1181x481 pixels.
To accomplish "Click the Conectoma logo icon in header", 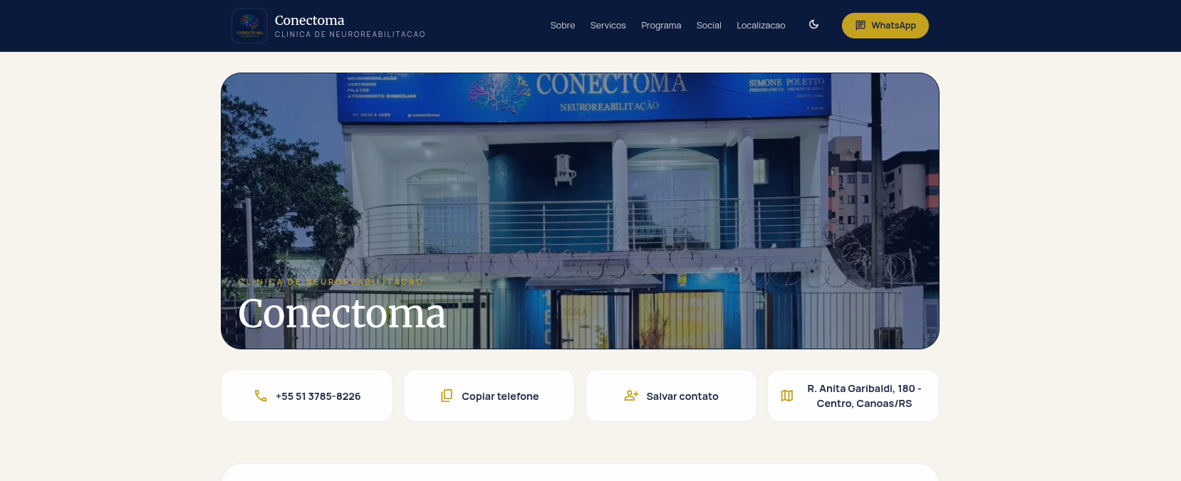I will point(249,26).
